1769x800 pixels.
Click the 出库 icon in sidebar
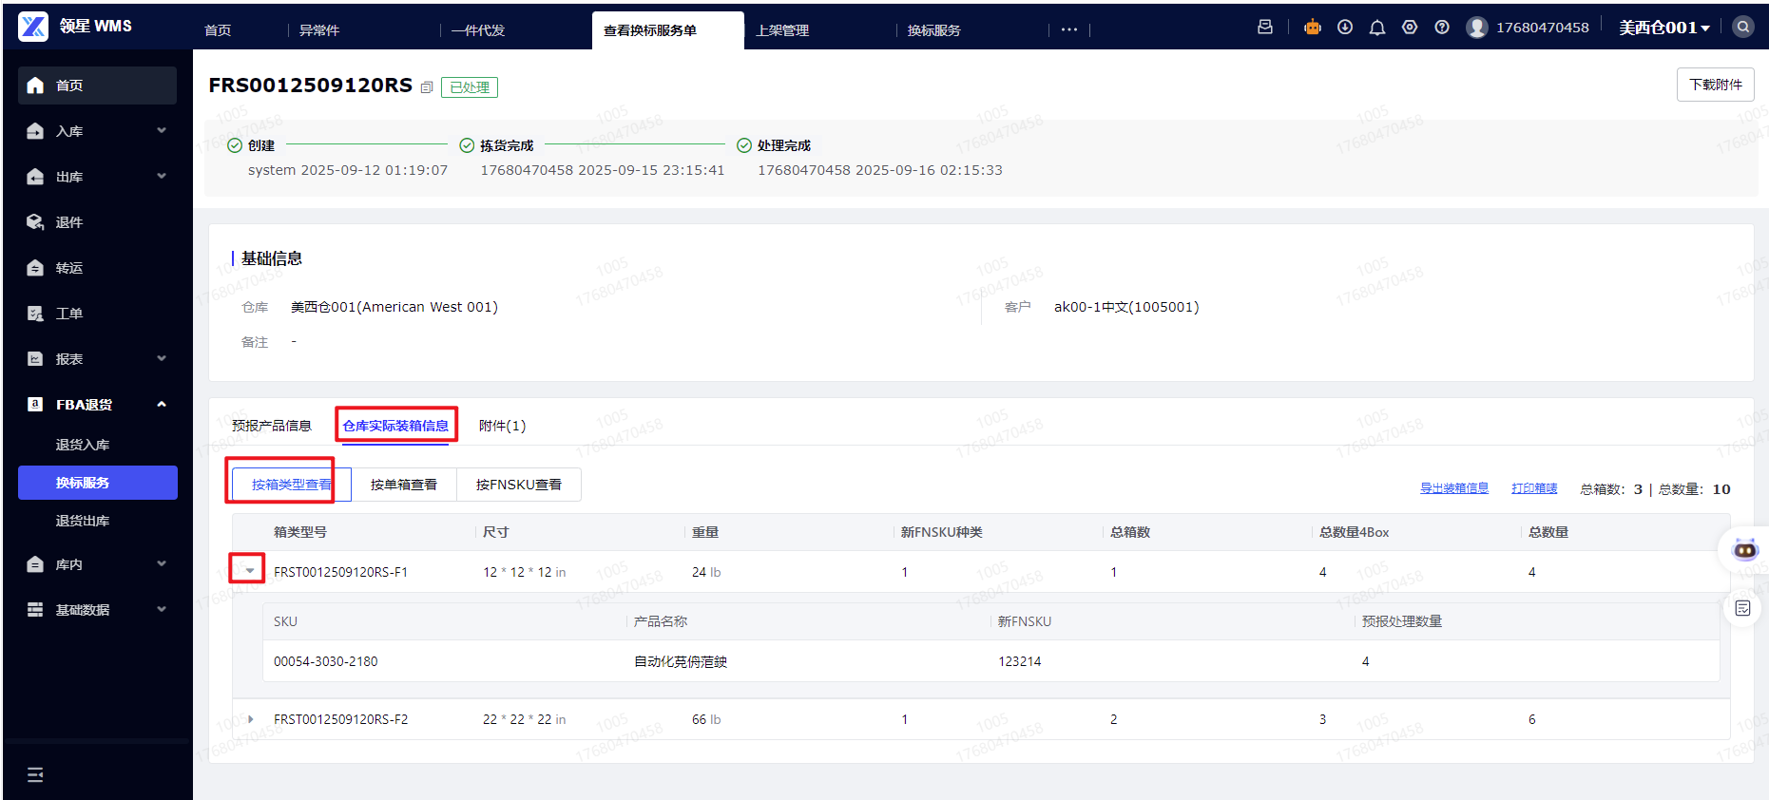(35, 177)
